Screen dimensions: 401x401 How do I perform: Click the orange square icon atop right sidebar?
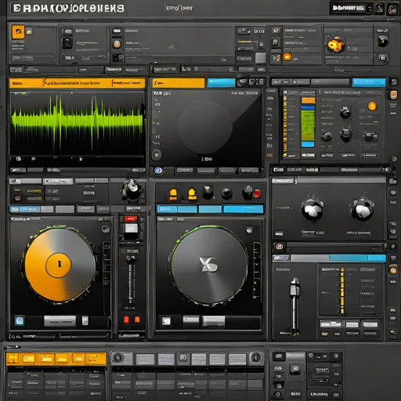click(x=393, y=95)
